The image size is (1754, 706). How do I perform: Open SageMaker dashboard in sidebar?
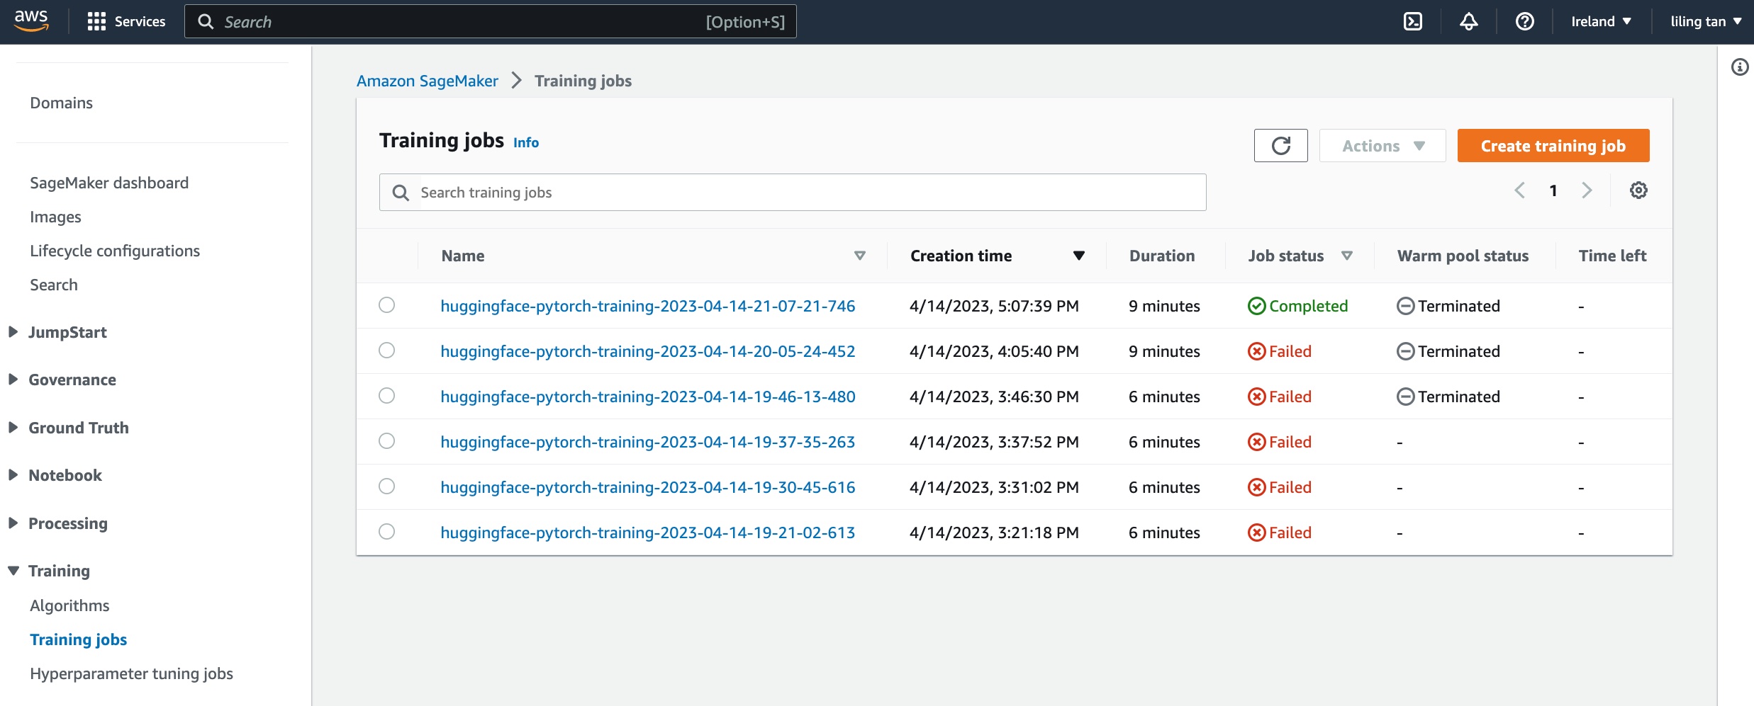tap(109, 183)
